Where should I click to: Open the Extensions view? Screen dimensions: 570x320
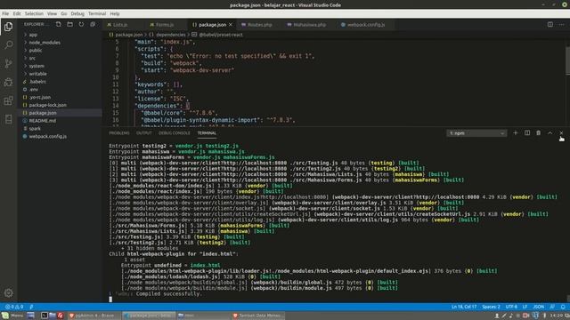(x=8, y=100)
